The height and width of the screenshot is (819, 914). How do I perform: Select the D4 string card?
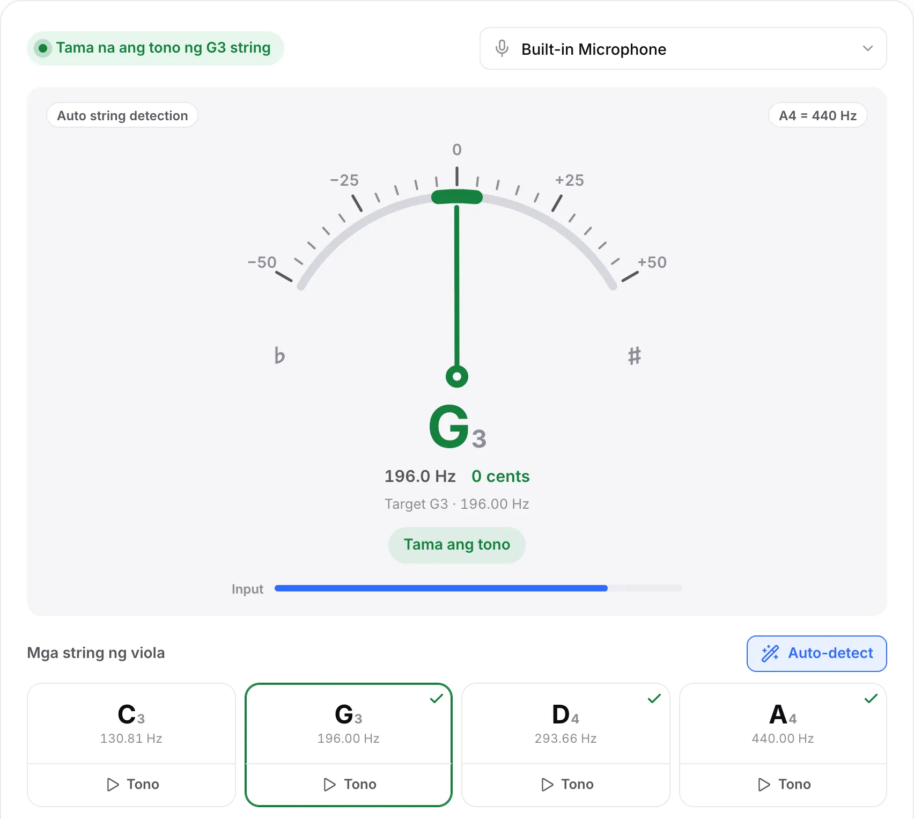(566, 723)
